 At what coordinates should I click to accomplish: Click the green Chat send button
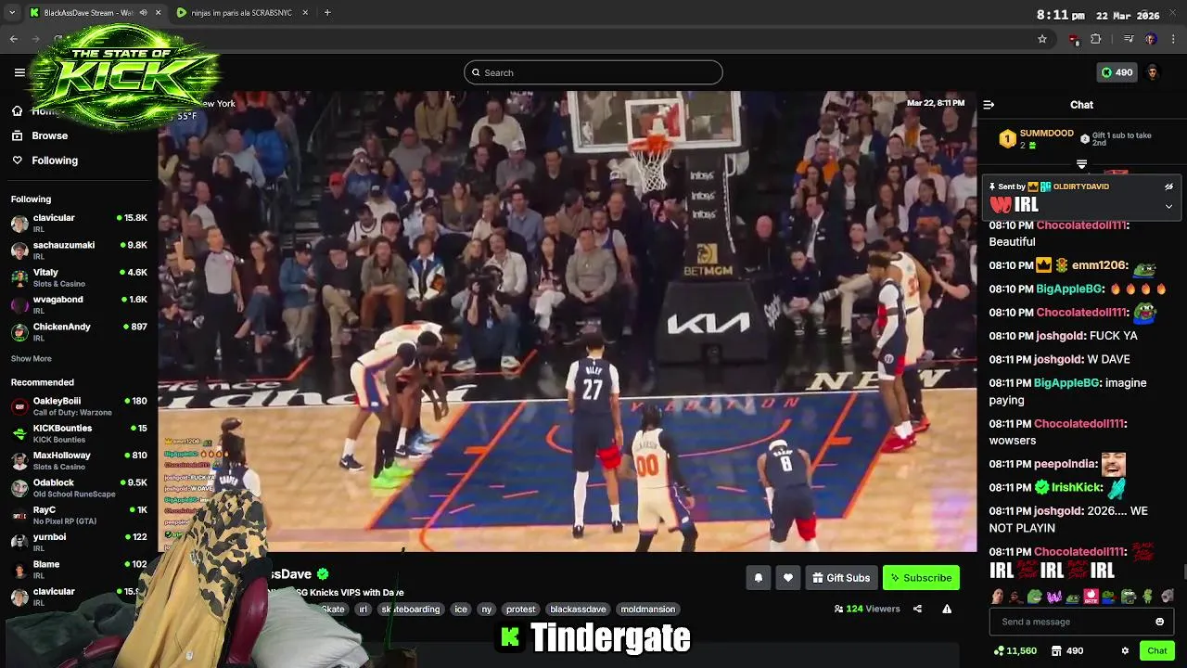[1156, 651]
